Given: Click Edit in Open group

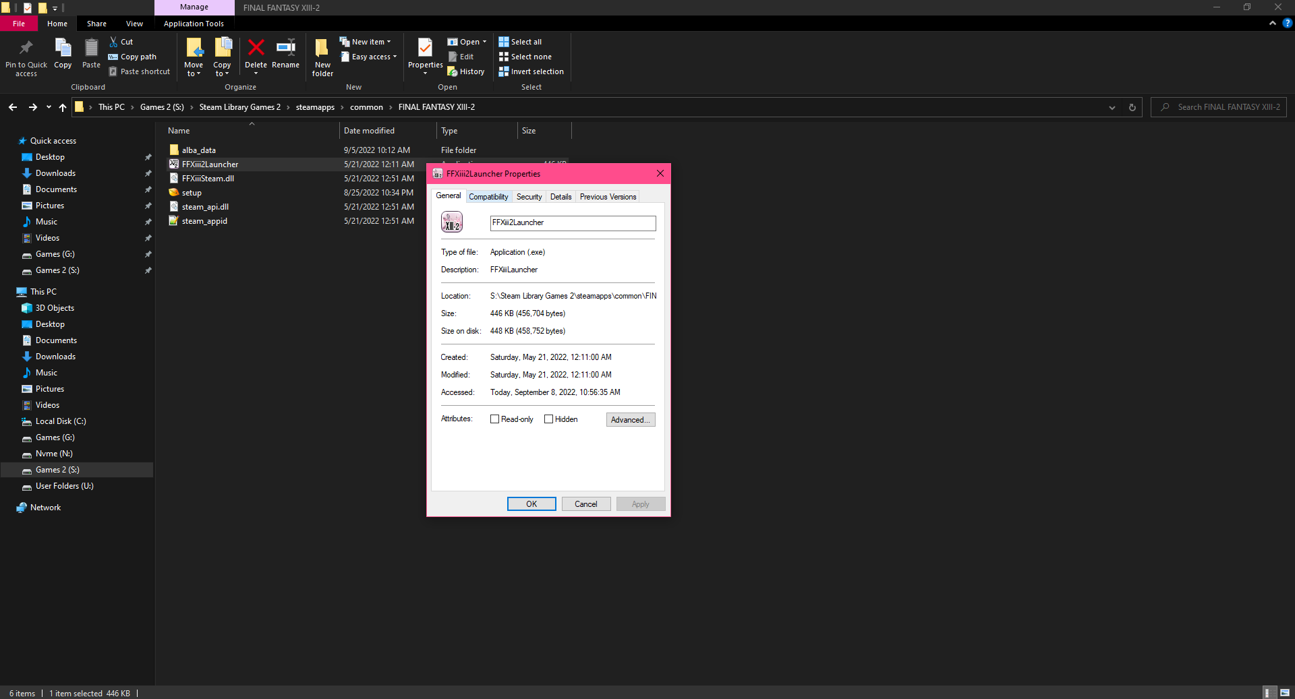Looking at the screenshot, I should (x=461, y=57).
